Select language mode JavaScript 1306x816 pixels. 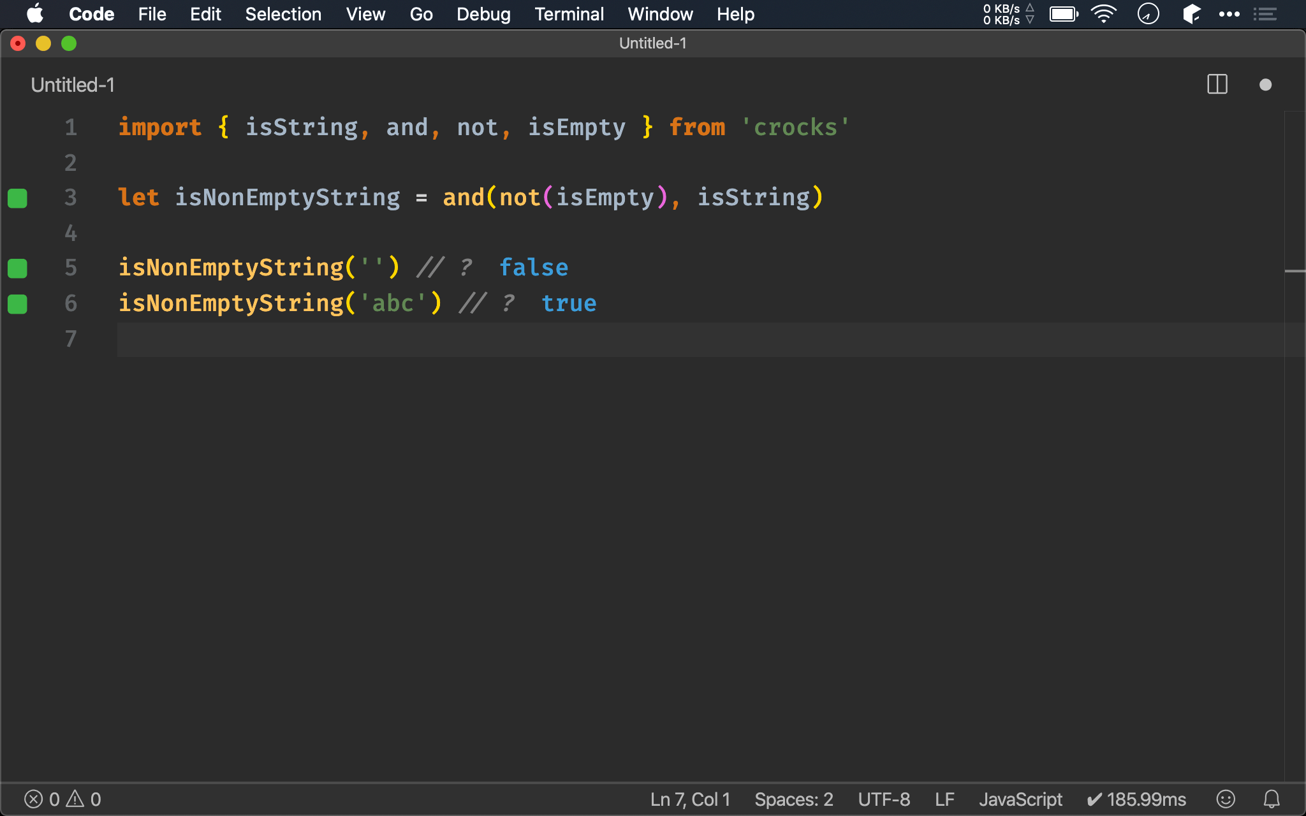(1020, 799)
